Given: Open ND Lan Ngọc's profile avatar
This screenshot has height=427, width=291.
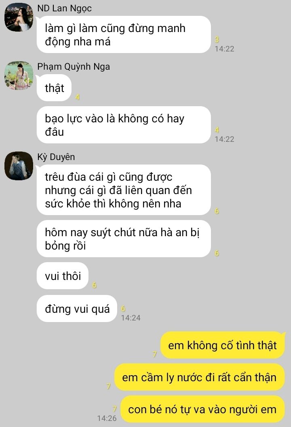Looking at the screenshot, I should (19, 17).
